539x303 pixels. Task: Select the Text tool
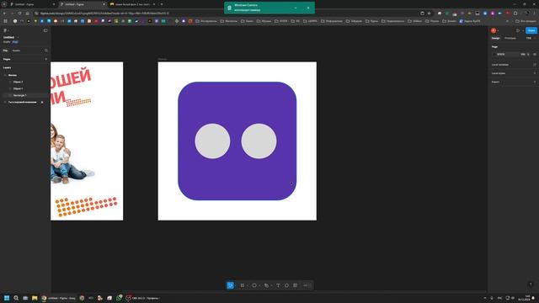(278, 285)
